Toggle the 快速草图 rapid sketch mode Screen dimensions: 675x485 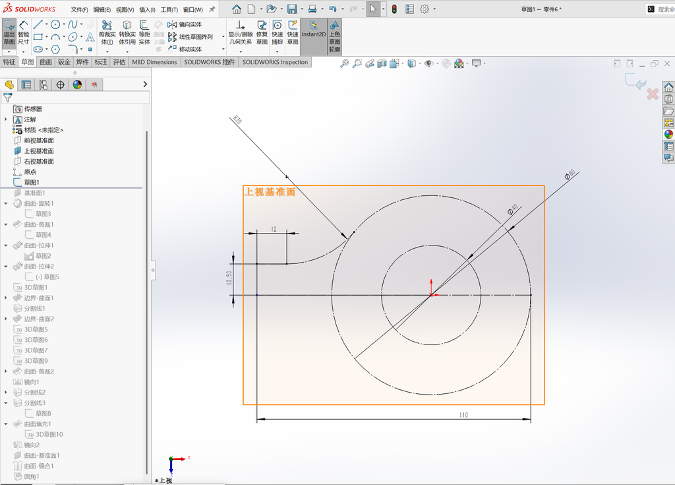pos(293,33)
